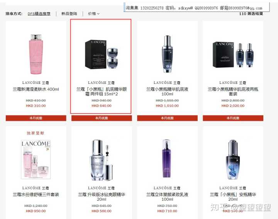Open 兰蔻 升级版冰钻亮眼精华 20ml title

[x=102, y=197]
